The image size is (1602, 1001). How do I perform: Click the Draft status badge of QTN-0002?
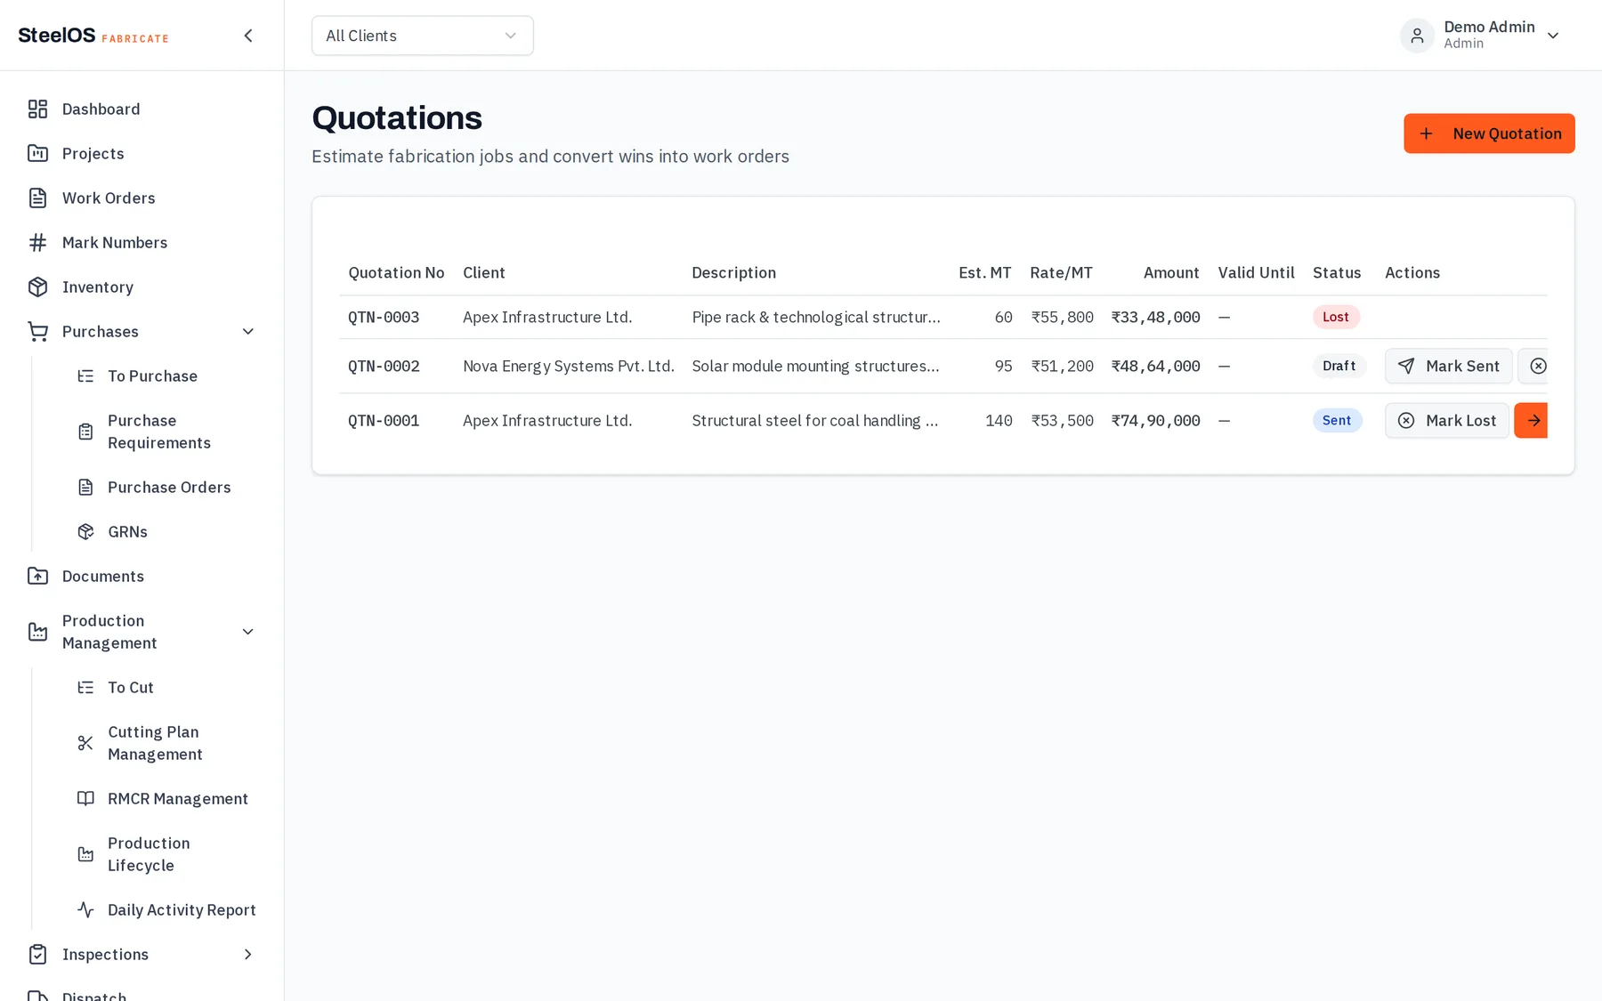click(x=1339, y=366)
